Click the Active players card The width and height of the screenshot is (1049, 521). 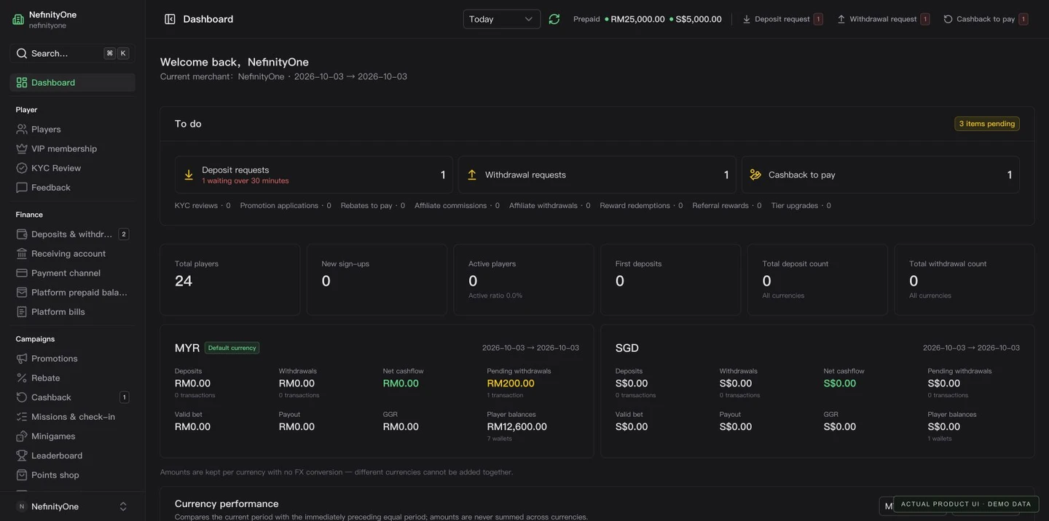[524, 279]
